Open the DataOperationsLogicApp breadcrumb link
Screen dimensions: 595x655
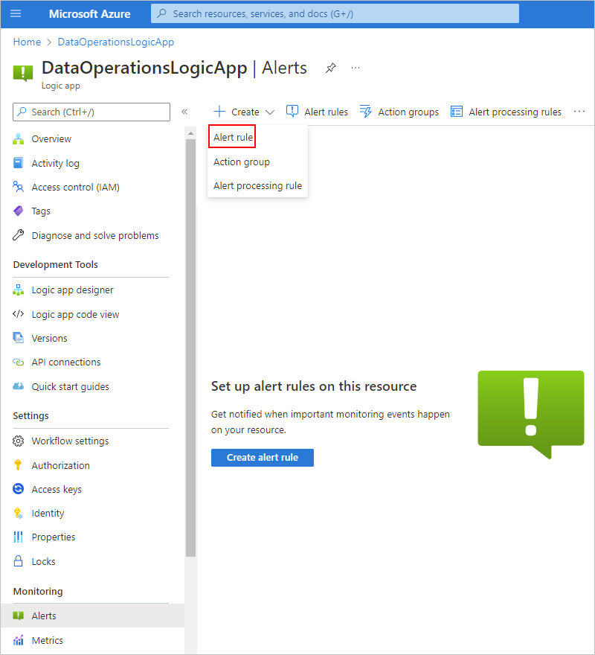pos(116,42)
